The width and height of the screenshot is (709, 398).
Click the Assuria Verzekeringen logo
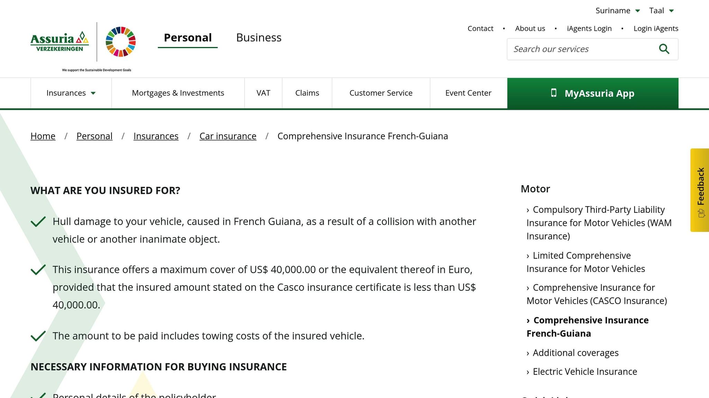(x=57, y=42)
